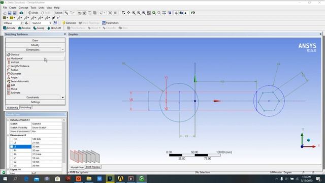Open the File menu
Viewport: 325px width, 183px height.
pyautogui.click(x=5, y=8)
